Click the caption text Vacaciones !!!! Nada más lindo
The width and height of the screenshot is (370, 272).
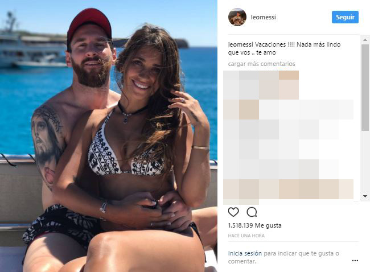[x=298, y=44]
